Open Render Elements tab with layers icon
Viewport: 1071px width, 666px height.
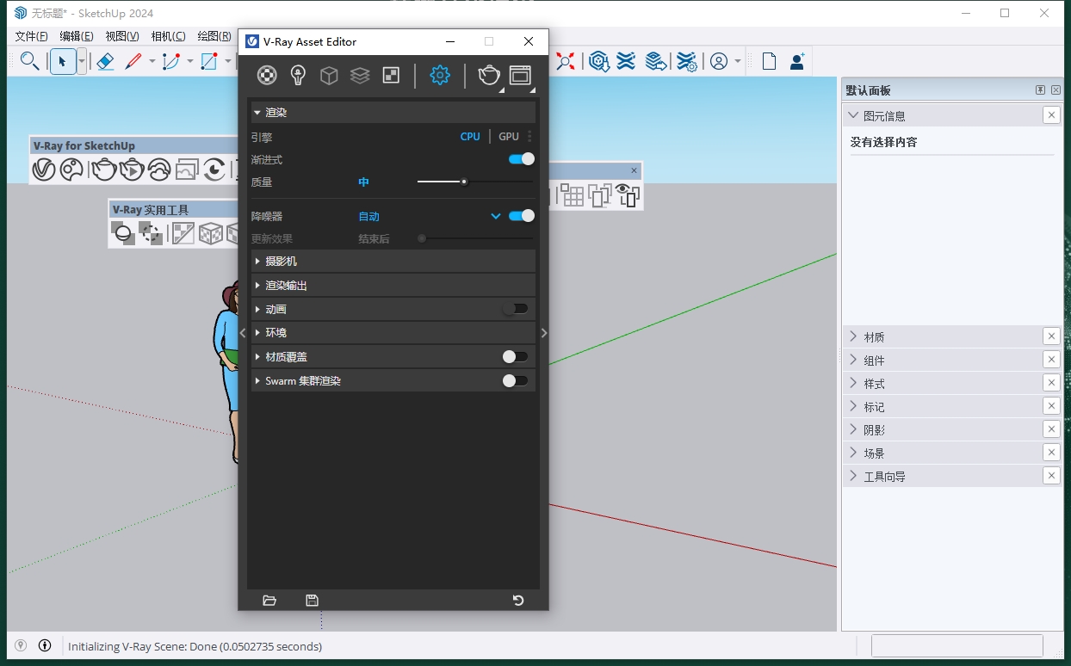(360, 76)
